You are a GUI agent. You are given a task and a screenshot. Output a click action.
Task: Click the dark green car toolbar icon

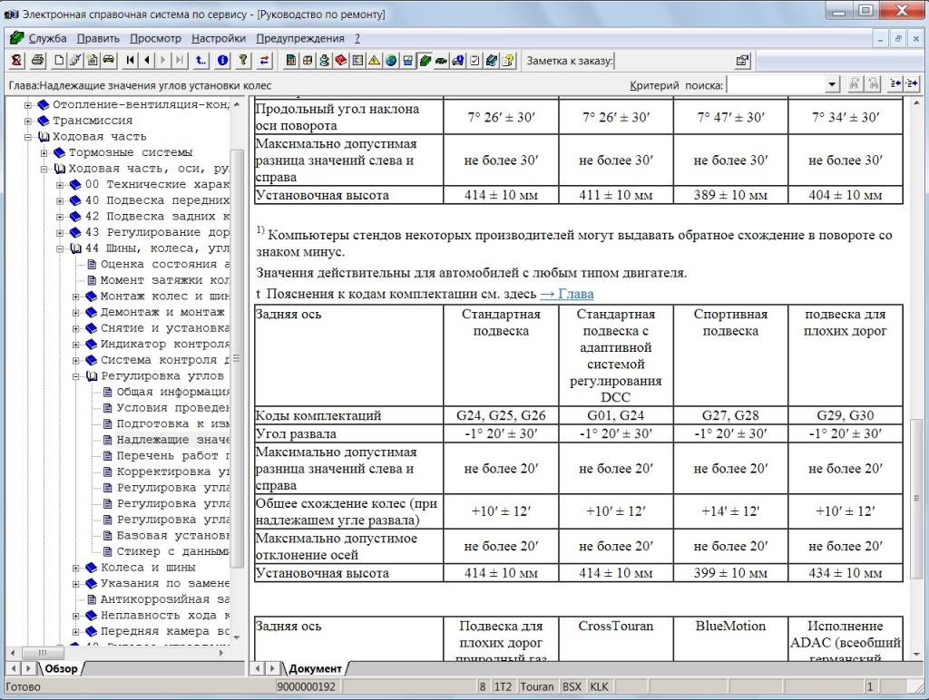pyautogui.click(x=442, y=61)
